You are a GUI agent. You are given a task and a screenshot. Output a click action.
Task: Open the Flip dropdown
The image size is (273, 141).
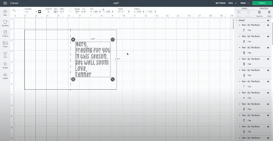pos(84,12)
